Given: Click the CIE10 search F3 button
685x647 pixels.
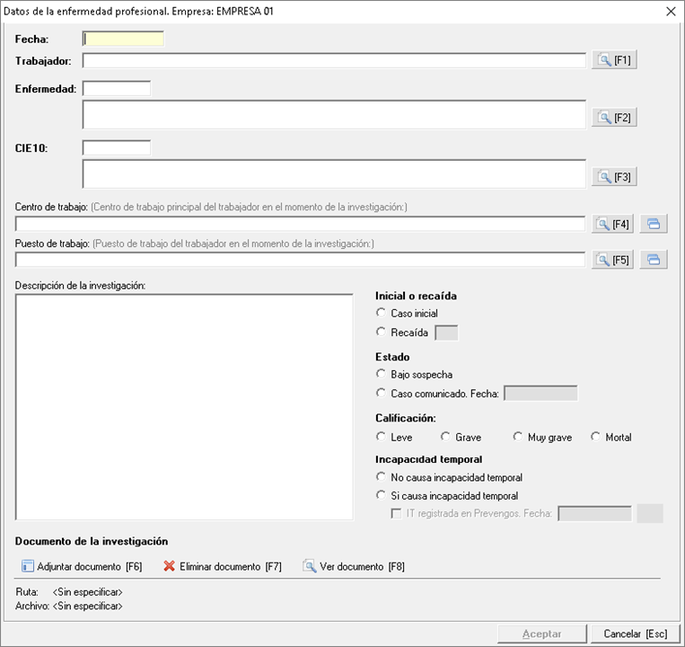Looking at the screenshot, I should click(x=614, y=177).
